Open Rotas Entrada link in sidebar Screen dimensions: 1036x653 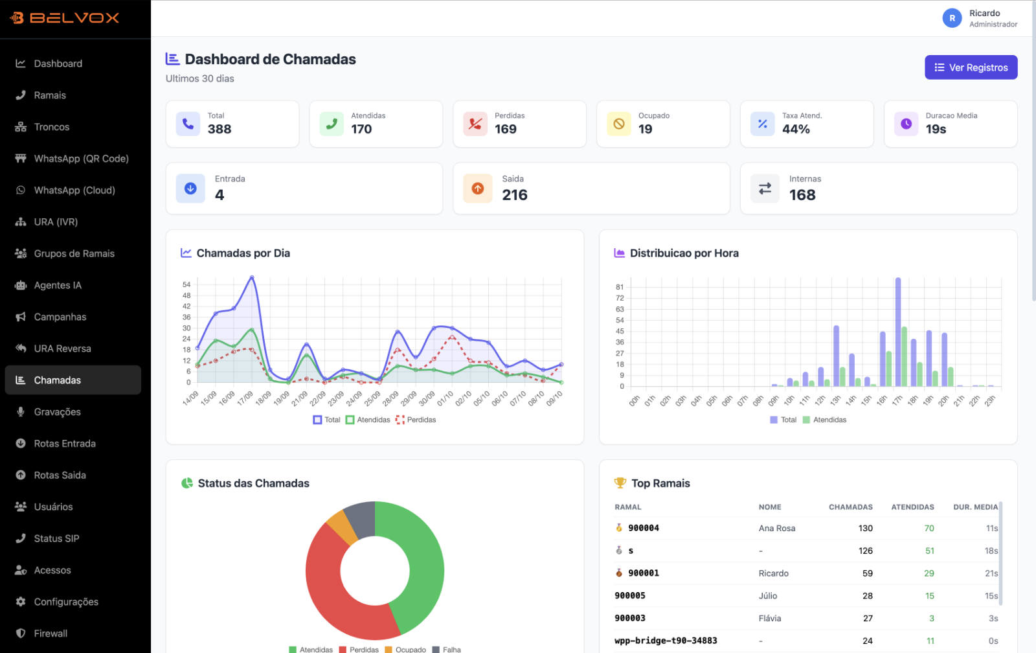click(73, 444)
